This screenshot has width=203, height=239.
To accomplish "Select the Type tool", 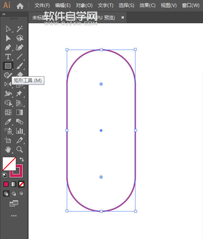I will [x=8, y=57].
